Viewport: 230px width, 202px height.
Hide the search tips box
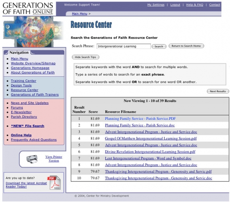coord(85,57)
